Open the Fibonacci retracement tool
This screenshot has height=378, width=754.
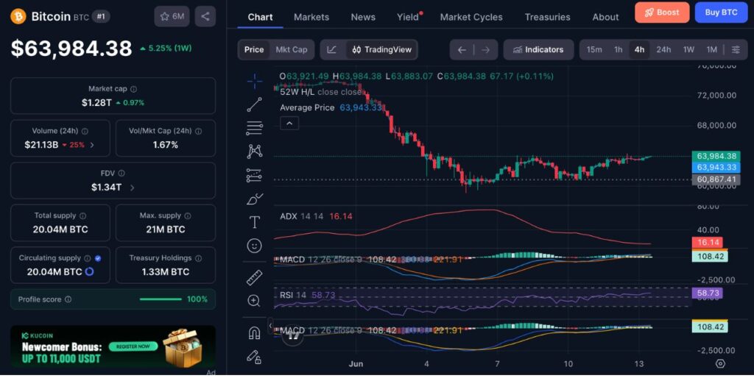click(x=254, y=128)
